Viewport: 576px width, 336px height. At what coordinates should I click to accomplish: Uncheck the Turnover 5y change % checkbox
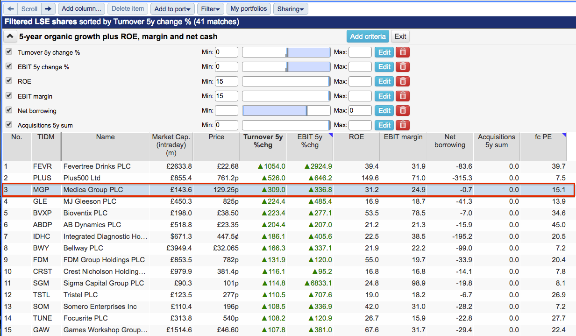(9, 52)
